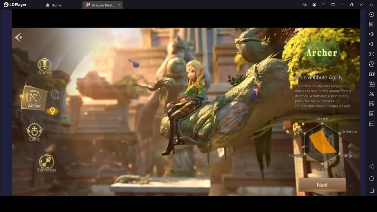Screen dimensions: 377x212
Task: Open the user account icon
Action: click(x=314, y=5)
